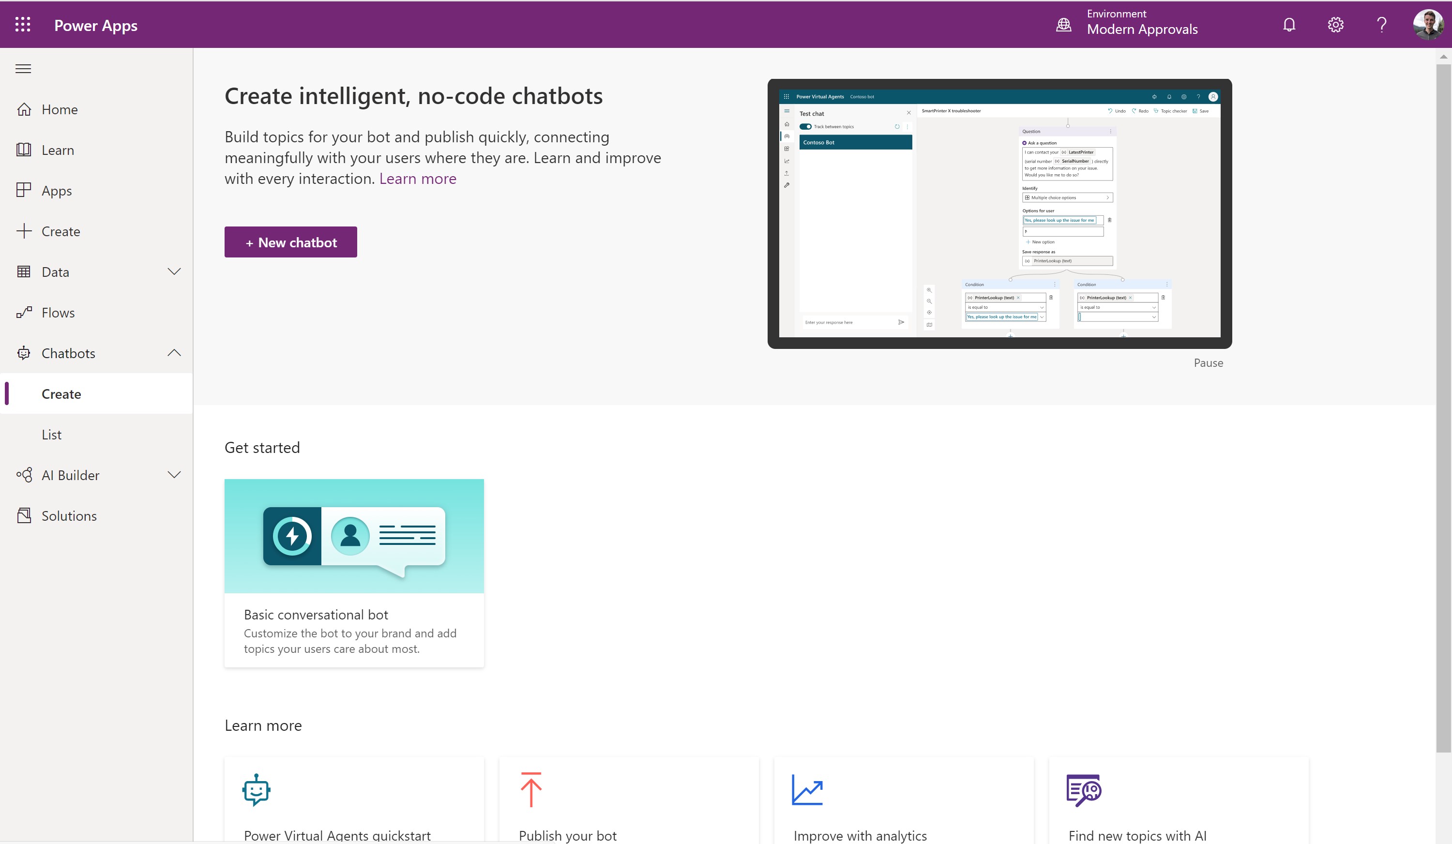The image size is (1452, 844).
Task: Open the Solutions section
Action: 70,515
